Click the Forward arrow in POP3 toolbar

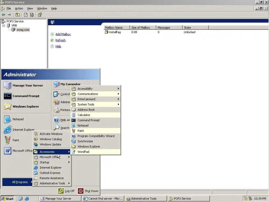point(9,15)
